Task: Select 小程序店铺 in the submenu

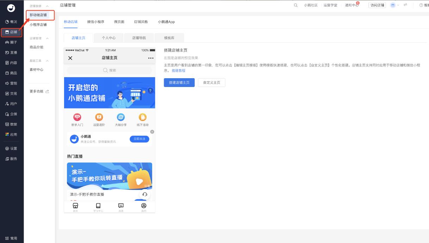Action: [x=38, y=25]
